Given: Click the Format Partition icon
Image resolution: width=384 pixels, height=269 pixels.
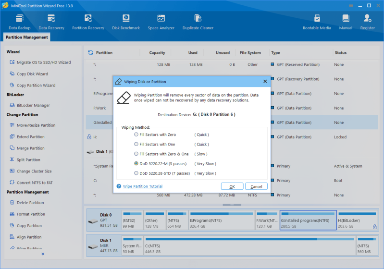Looking at the screenshot, I should 12,214.
